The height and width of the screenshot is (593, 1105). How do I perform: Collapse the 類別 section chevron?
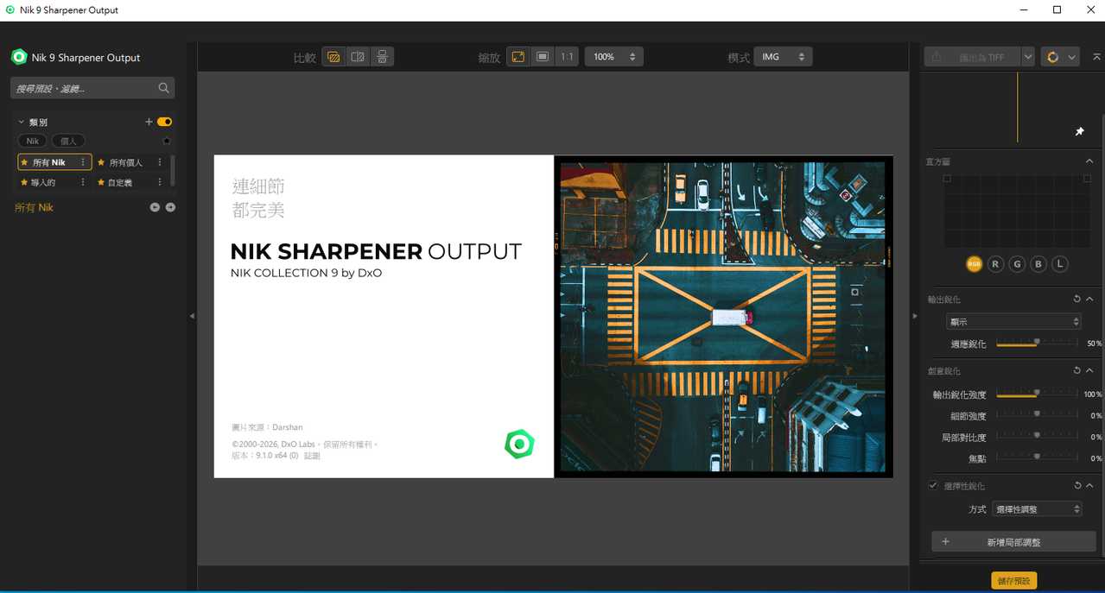tap(21, 123)
